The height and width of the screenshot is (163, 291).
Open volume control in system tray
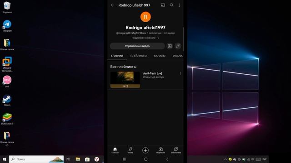(x=253, y=159)
